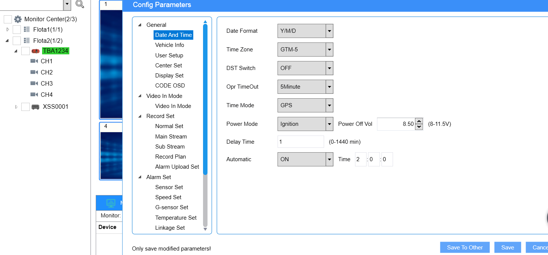Check the XSS0001 vehicle checkbox

(x=25, y=107)
